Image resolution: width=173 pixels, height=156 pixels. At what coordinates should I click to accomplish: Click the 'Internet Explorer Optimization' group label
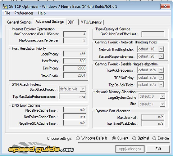pyautogui.click(x=33, y=29)
